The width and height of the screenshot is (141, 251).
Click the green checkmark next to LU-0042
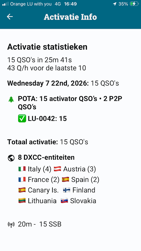[x=22, y=119]
